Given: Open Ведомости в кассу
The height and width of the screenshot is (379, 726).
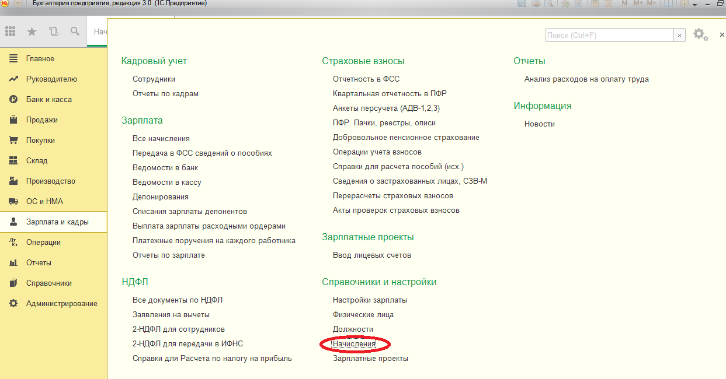Looking at the screenshot, I should tap(167, 183).
